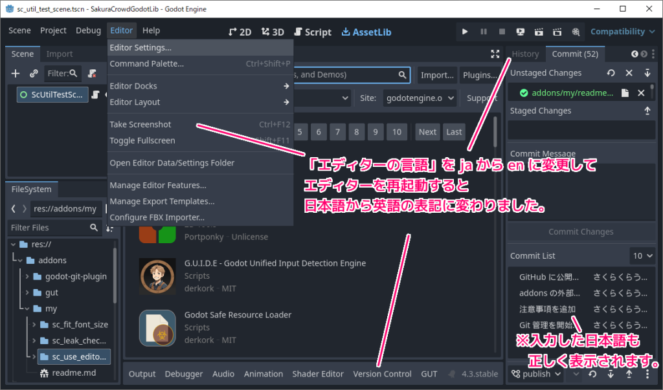This screenshot has height=390, width=663.
Task: Fetch remote changes with the refresh icon at bottom
Action: pyautogui.click(x=592, y=374)
